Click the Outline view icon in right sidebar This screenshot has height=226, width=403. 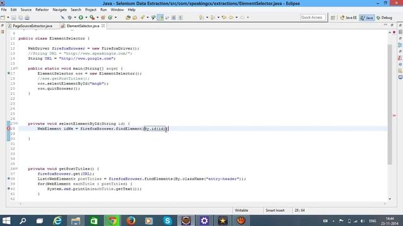400,45
